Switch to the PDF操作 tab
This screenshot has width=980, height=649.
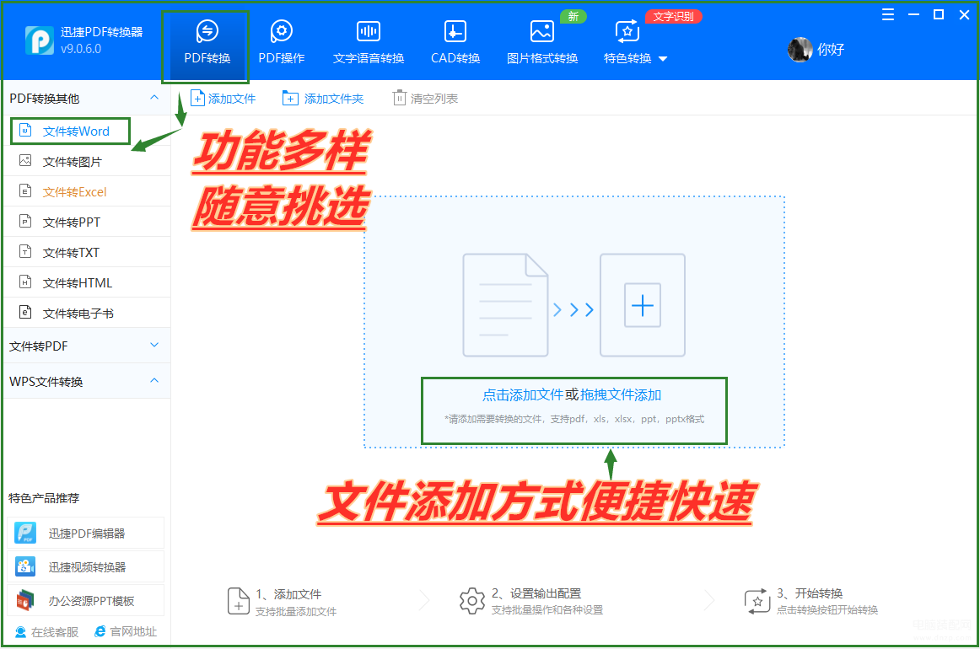tap(281, 42)
